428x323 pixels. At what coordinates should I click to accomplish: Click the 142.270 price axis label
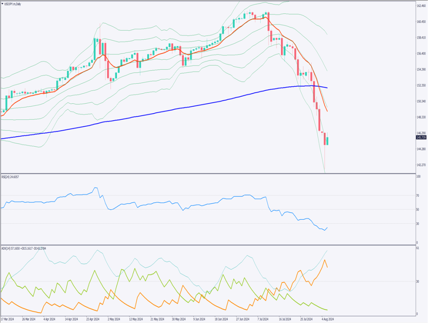[421, 165]
